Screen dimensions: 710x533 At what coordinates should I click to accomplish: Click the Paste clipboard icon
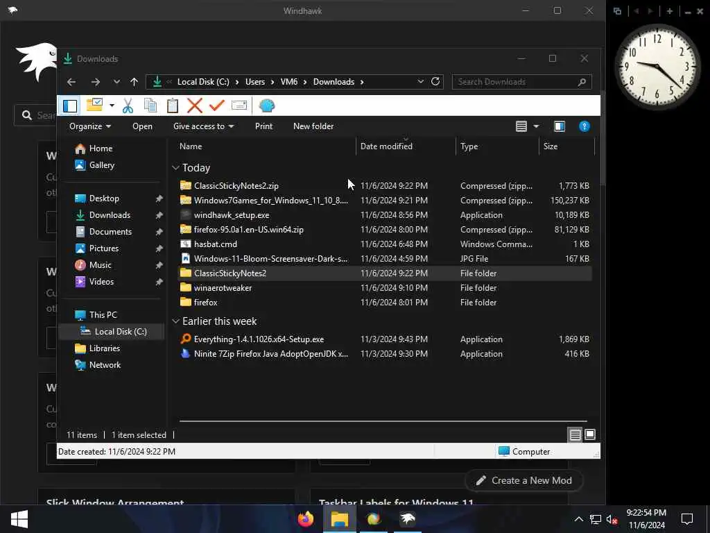(x=172, y=105)
